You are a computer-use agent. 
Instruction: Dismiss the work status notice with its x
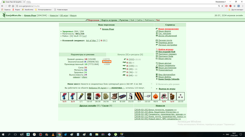click(151, 88)
